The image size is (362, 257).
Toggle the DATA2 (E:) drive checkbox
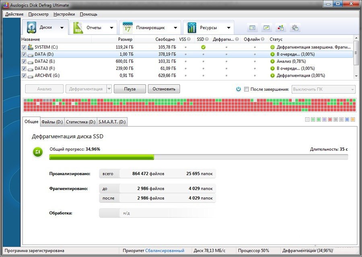[x=24, y=61]
